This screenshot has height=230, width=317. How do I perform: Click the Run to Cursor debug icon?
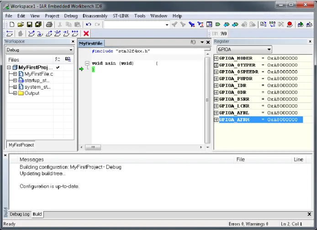[x=66, y=33]
